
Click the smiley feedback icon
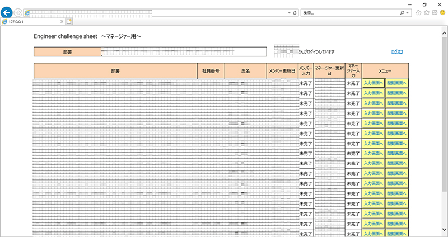coord(442,12)
